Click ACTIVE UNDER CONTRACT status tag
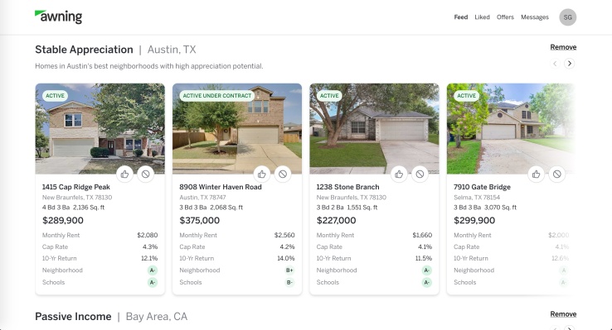Screen dimensions: 612x330 click(217, 96)
